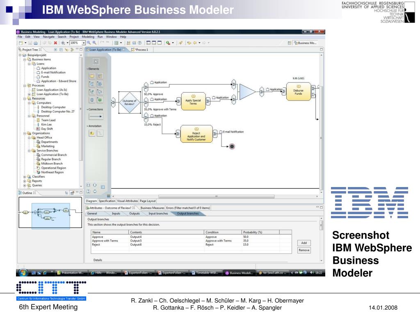
Task: Click the expand all icon in Project Tree
Action: tap(55, 50)
